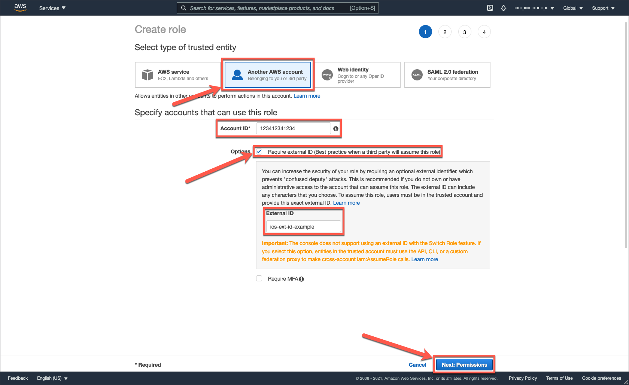Open the Global region dropdown
The height and width of the screenshot is (385, 629).
tap(573, 8)
